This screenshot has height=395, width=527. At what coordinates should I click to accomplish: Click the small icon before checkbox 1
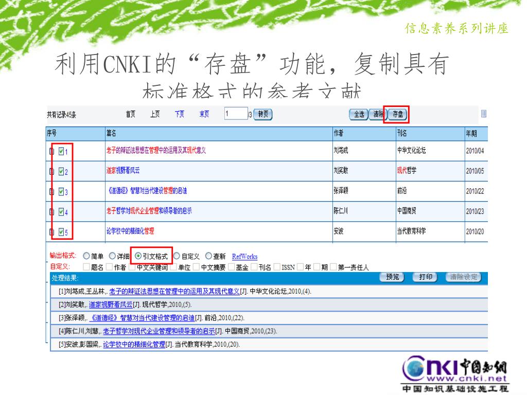pos(52,152)
